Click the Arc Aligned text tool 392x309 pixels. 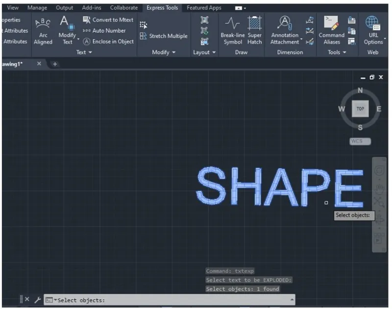pos(43,31)
